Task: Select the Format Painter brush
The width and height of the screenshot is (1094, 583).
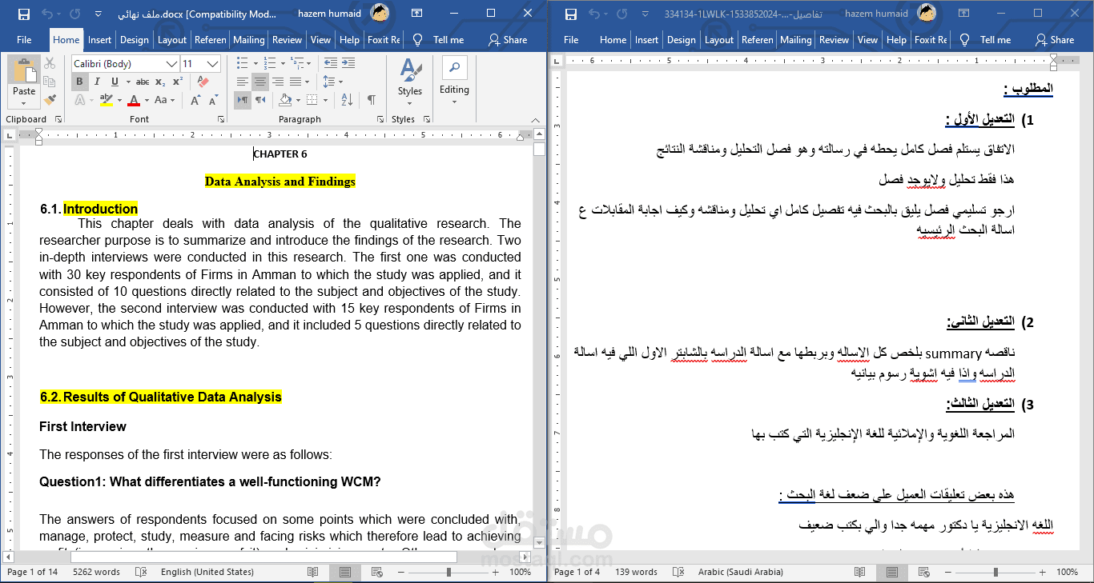Action: click(50, 100)
